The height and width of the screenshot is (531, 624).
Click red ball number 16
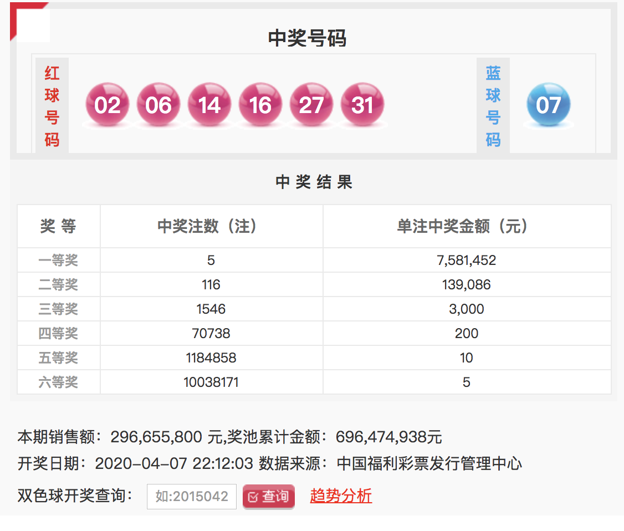pos(260,105)
